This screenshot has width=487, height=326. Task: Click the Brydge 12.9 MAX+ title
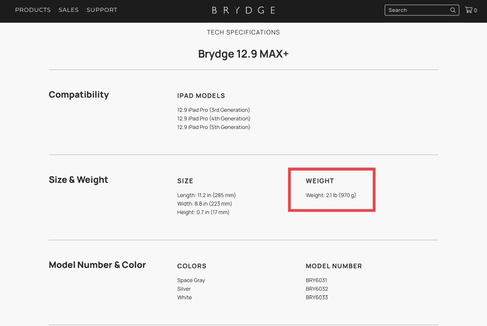click(243, 54)
